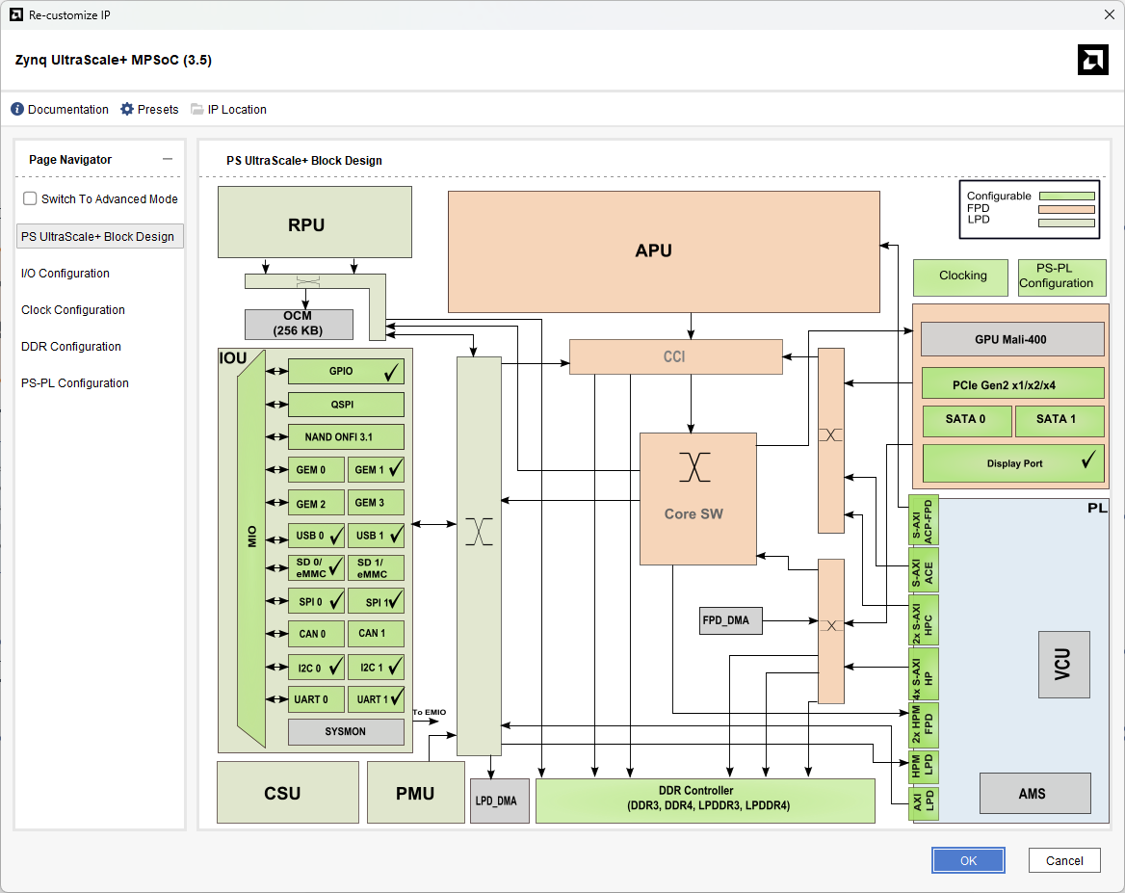Toggle the GPIO peripheral block
Screen dimensions: 1125x893
pyautogui.click(x=345, y=371)
